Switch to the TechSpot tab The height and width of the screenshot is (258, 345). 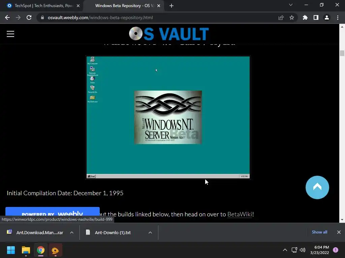click(41, 6)
